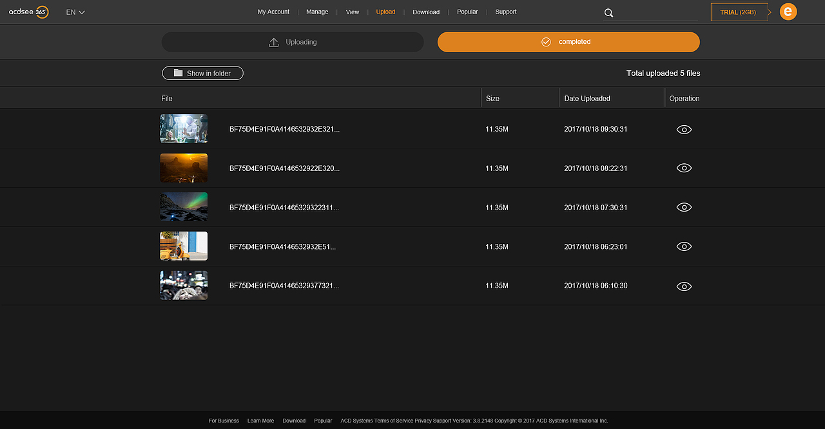The width and height of the screenshot is (825, 429).
Task: Click the search magnifier icon
Action: pyautogui.click(x=609, y=13)
